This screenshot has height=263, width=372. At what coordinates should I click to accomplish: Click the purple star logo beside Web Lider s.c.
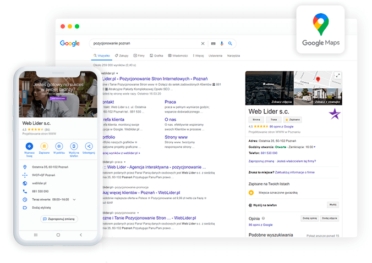coord(335,114)
